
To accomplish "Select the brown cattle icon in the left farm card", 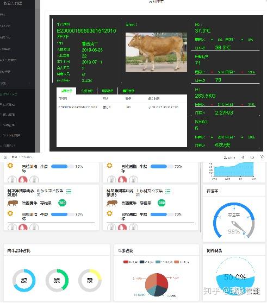I will (x=13, y=203).
